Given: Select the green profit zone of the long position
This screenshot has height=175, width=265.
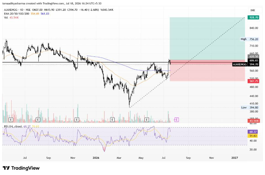Looking at the screenshot, I should pyautogui.click(x=207, y=39).
